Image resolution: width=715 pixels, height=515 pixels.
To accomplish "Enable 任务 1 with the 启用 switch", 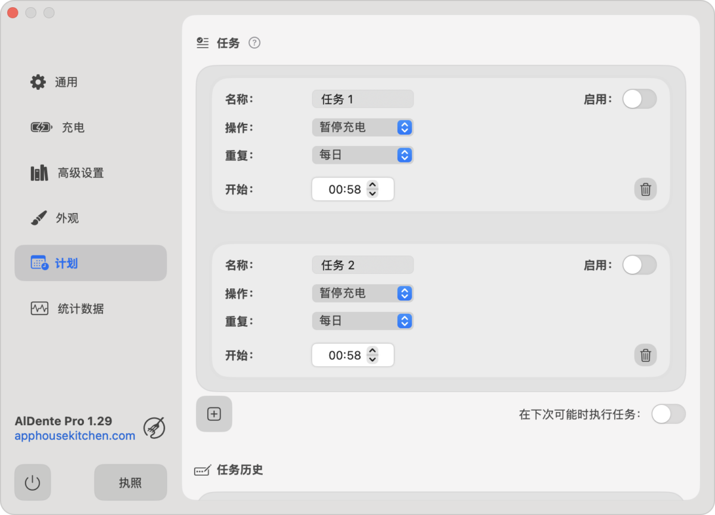I will coord(639,99).
